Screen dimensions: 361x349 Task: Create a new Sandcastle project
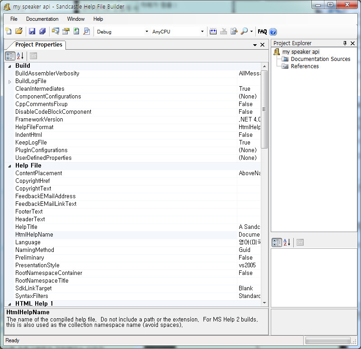8,32
